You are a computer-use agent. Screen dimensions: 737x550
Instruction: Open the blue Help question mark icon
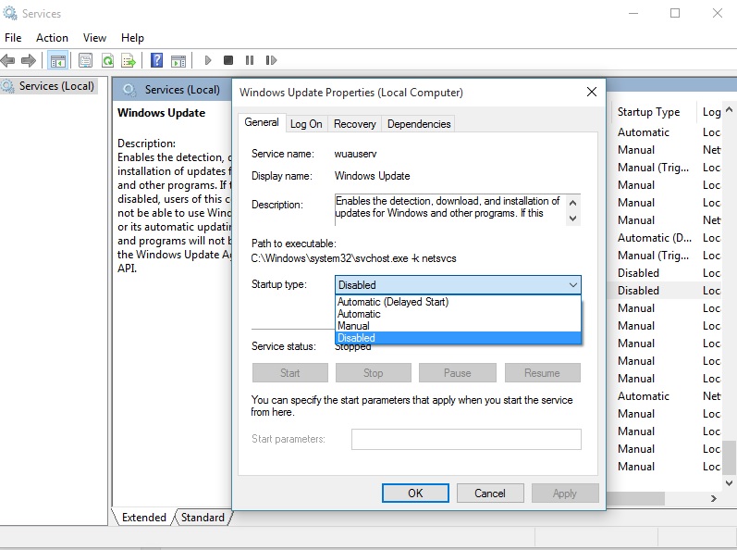[x=156, y=61]
